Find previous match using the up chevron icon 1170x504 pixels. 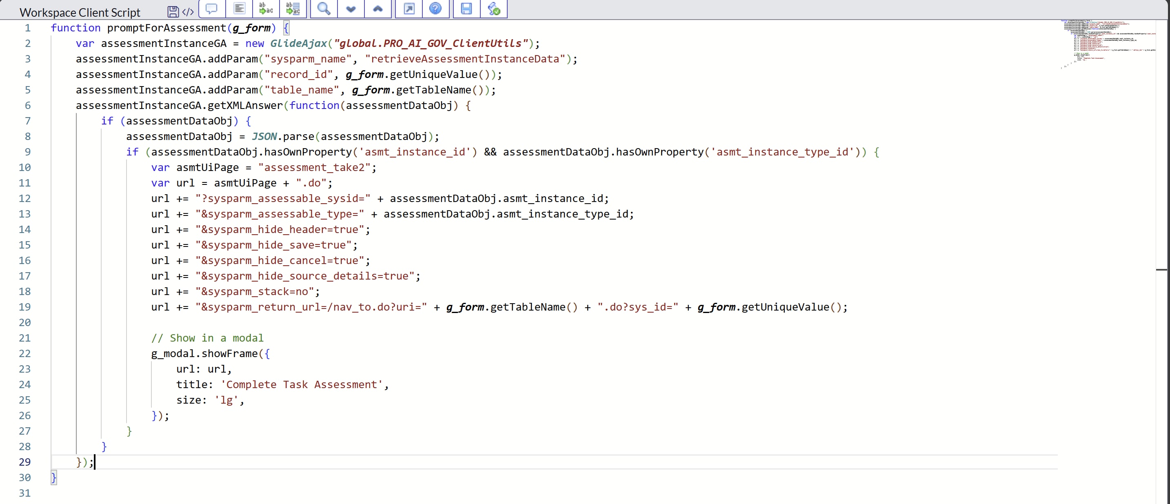[x=378, y=9]
